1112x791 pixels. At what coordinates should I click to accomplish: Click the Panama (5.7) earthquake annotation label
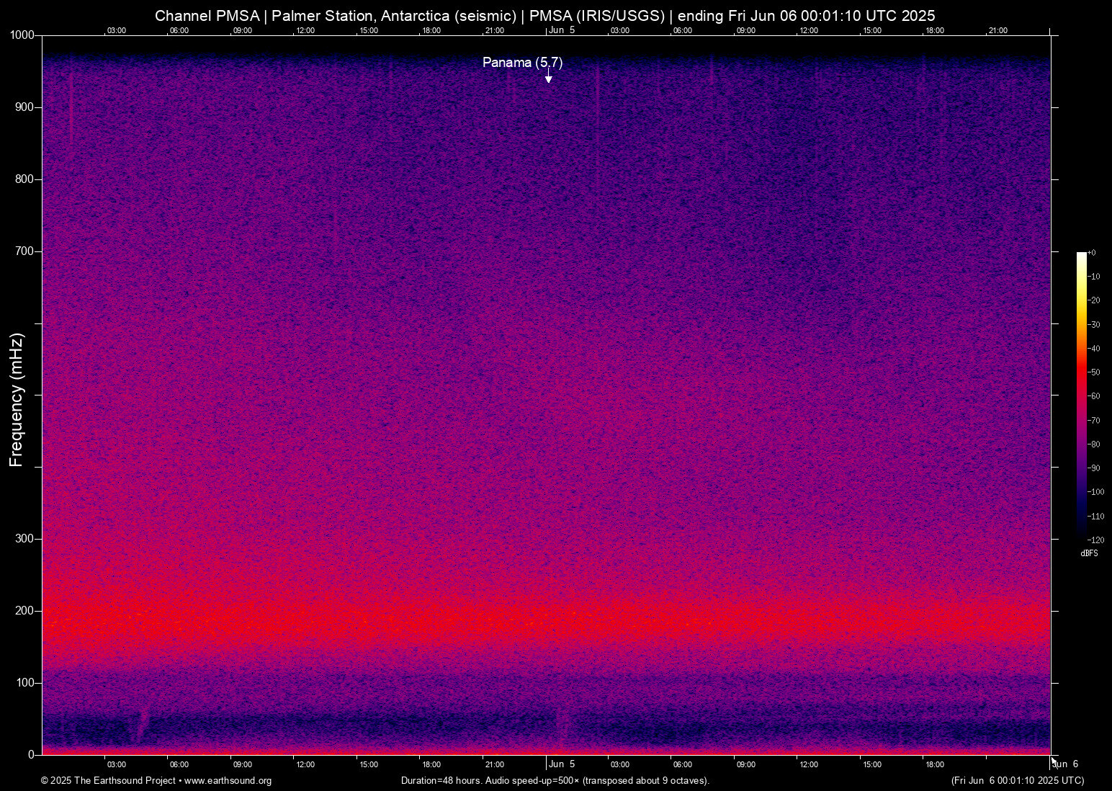522,63
